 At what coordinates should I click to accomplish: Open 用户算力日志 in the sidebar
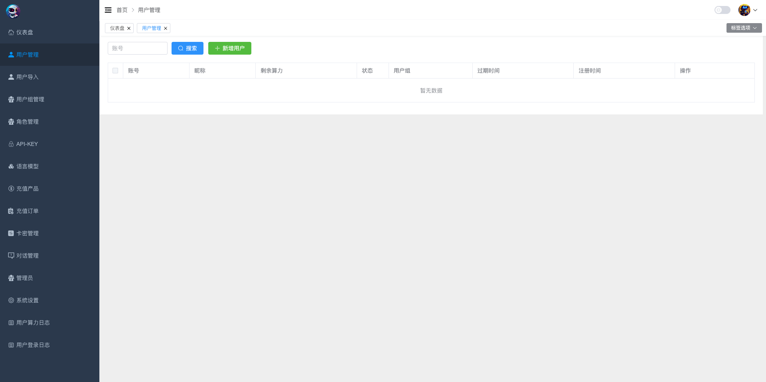pyautogui.click(x=49, y=323)
